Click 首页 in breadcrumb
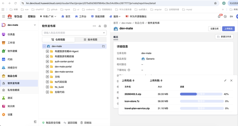 tap(116, 23)
